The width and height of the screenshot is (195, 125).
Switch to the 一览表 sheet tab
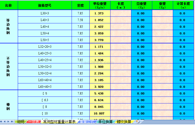pyautogui.click(x=34, y=122)
